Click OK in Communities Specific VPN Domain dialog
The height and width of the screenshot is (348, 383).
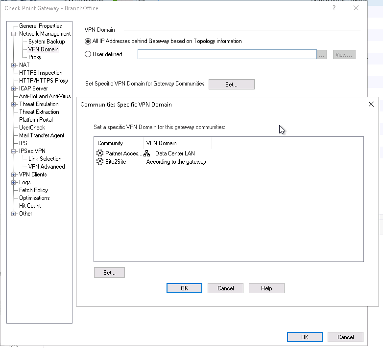[185, 288]
